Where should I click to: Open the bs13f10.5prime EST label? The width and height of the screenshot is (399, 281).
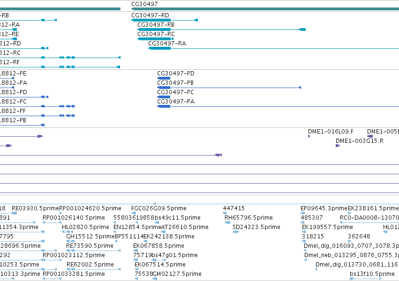[x=372, y=274]
